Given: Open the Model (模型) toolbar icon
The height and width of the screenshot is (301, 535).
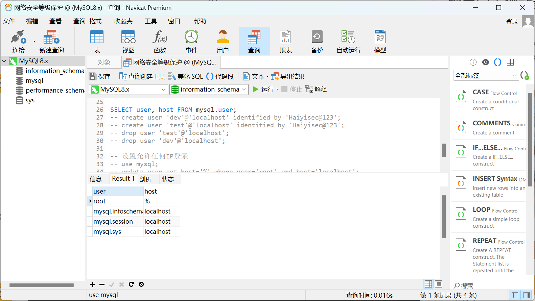Looking at the screenshot, I should click(x=380, y=37).
